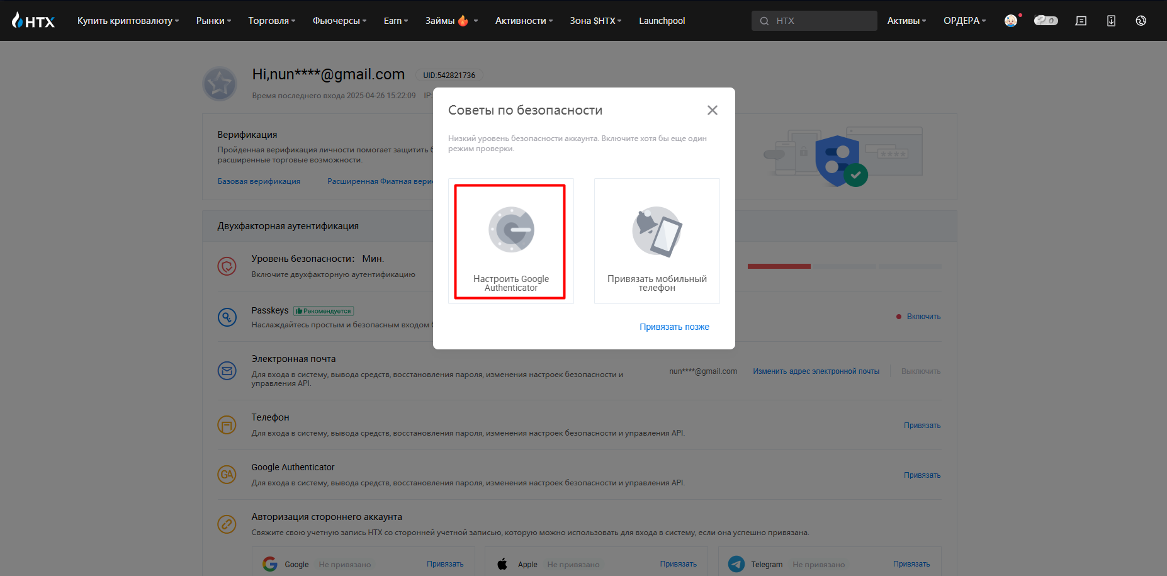Open the language globe icon
The width and height of the screenshot is (1167, 576).
[1141, 21]
